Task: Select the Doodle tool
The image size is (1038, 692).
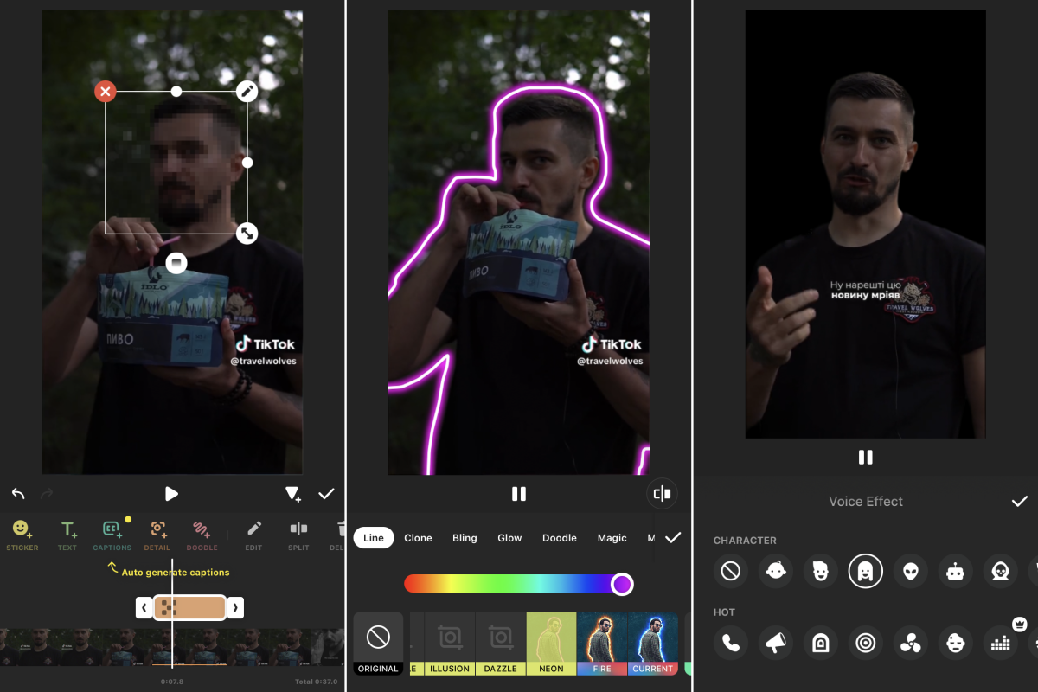Action: coord(202,534)
